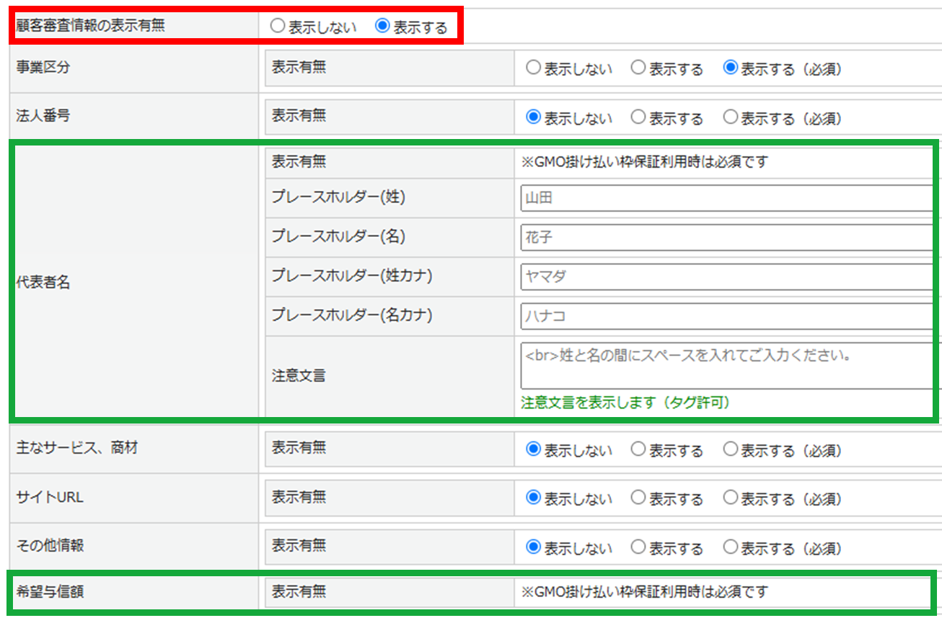Click the 代表者名 row label
Viewport: 942px width, 618px height.
[x=43, y=282]
